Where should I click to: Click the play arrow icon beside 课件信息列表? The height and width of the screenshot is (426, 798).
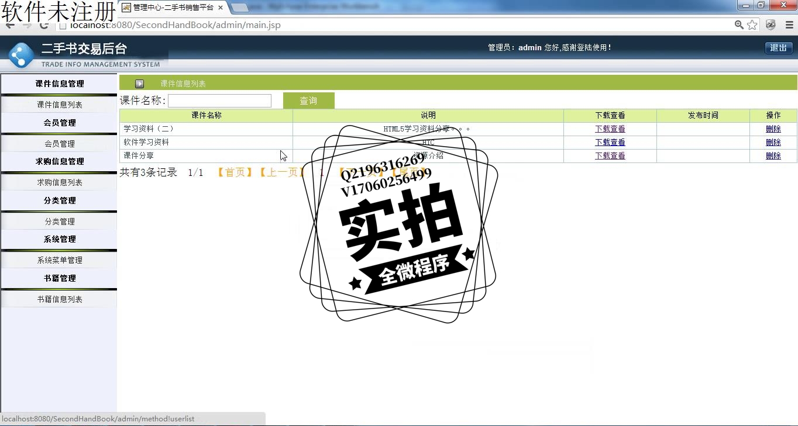[x=139, y=84]
